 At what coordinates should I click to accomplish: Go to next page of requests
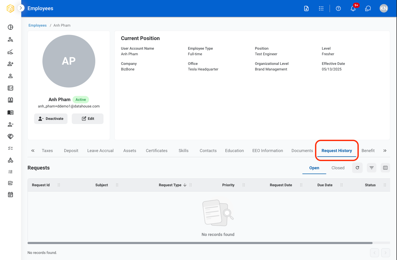coord(386,253)
